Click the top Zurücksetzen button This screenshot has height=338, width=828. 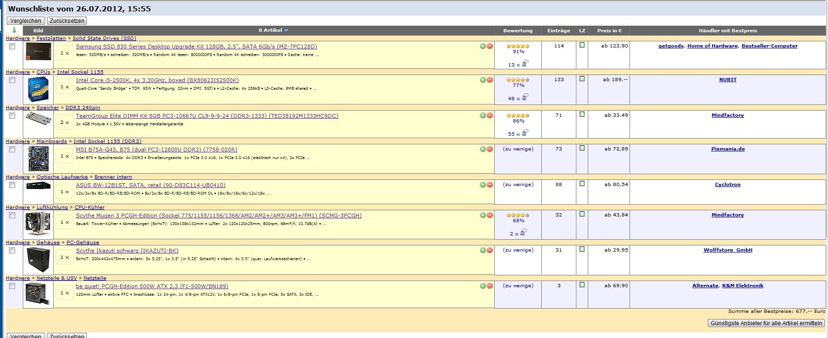tap(67, 21)
